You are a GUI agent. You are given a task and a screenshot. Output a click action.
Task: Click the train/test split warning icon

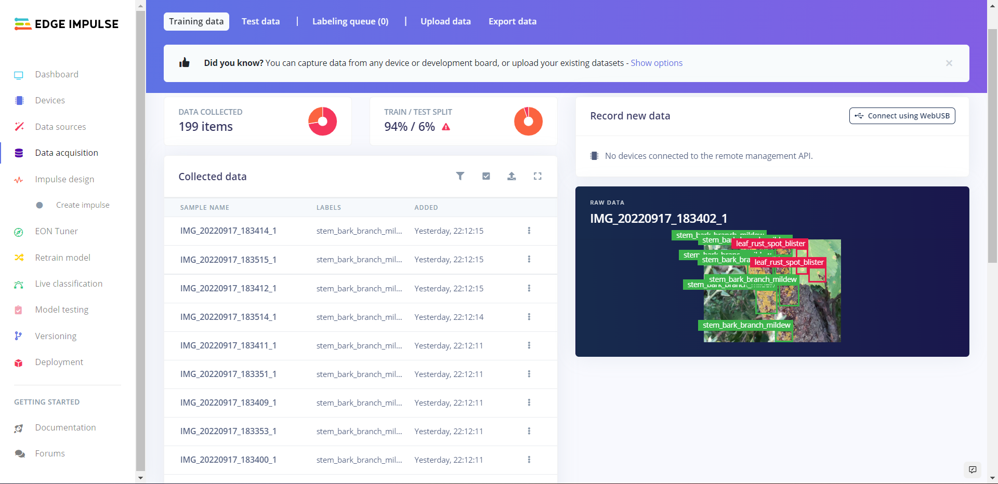click(446, 127)
